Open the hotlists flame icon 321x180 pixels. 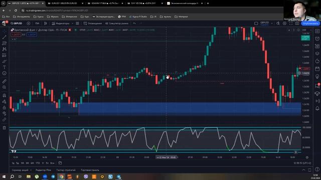click(x=317, y=61)
